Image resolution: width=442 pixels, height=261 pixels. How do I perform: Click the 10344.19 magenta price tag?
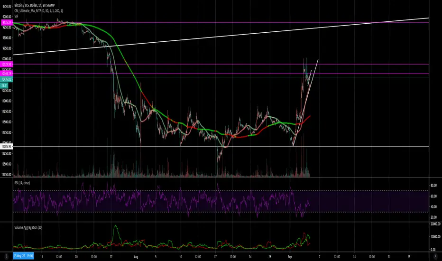[x=7, y=74]
